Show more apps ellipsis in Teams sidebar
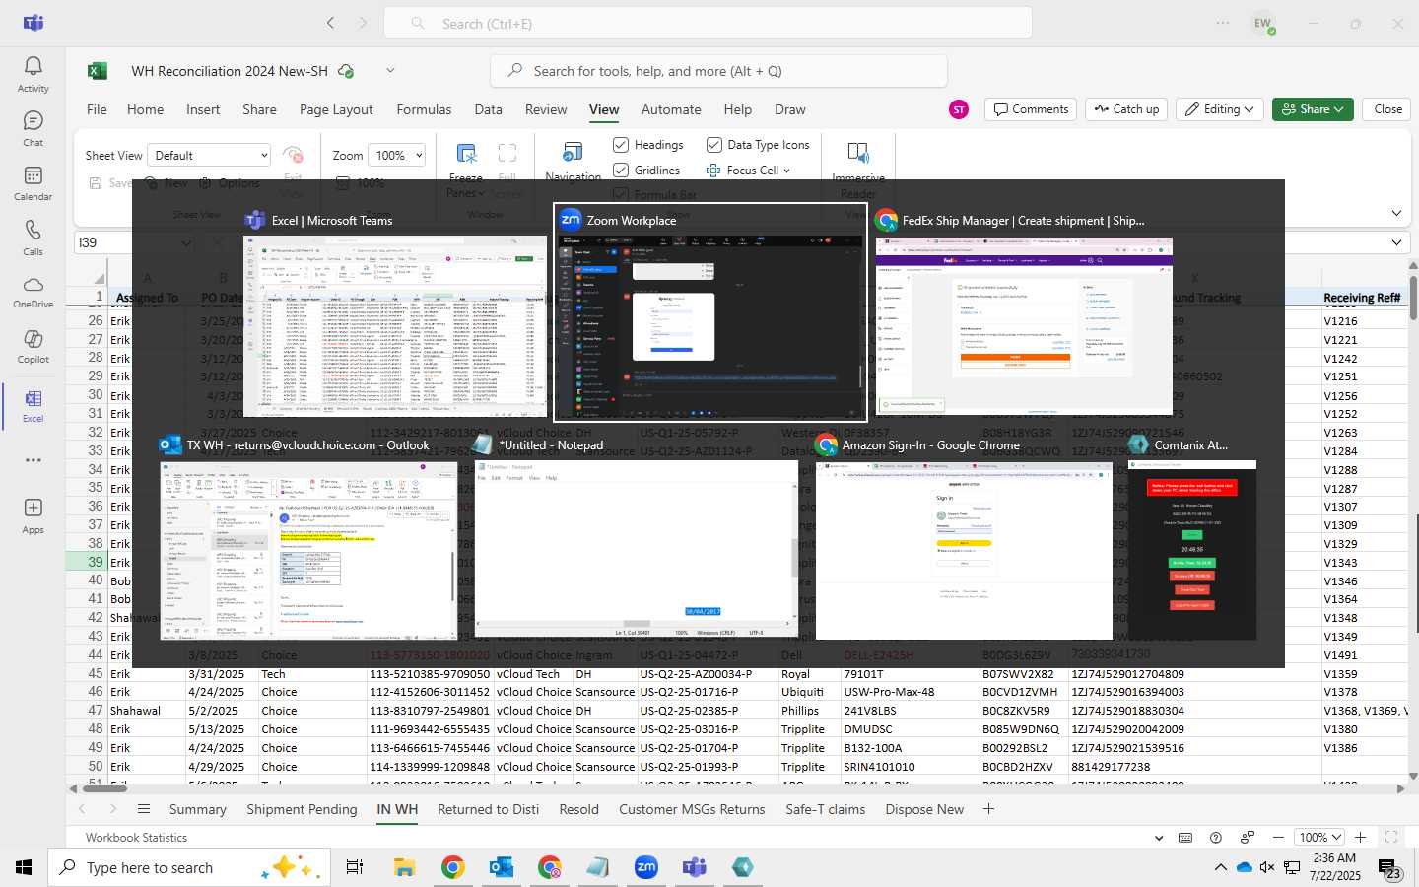 33,460
